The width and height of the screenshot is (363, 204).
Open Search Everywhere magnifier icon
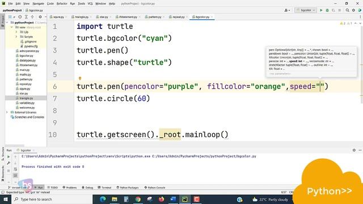pos(348,10)
